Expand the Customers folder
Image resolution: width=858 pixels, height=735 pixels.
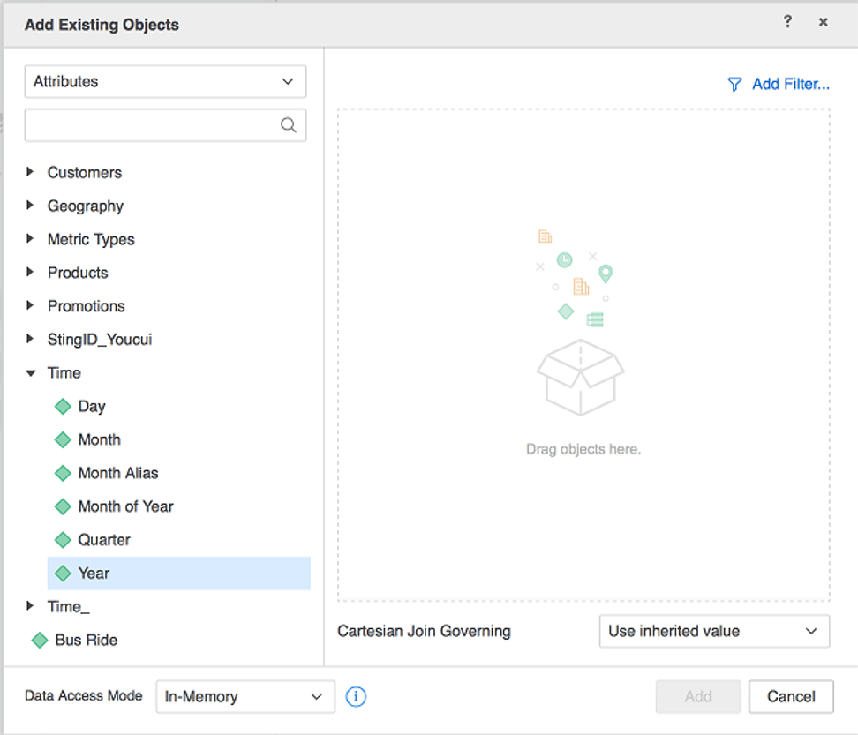[31, 172]
